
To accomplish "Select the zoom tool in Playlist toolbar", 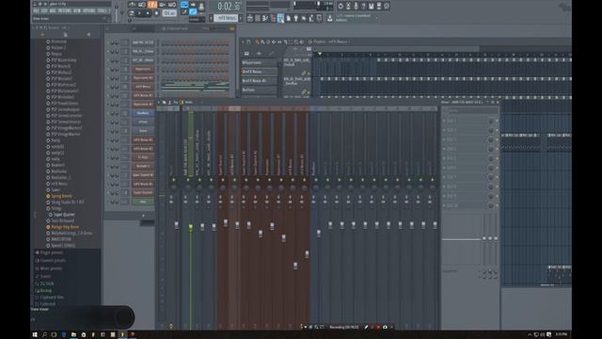I will 295,41.
